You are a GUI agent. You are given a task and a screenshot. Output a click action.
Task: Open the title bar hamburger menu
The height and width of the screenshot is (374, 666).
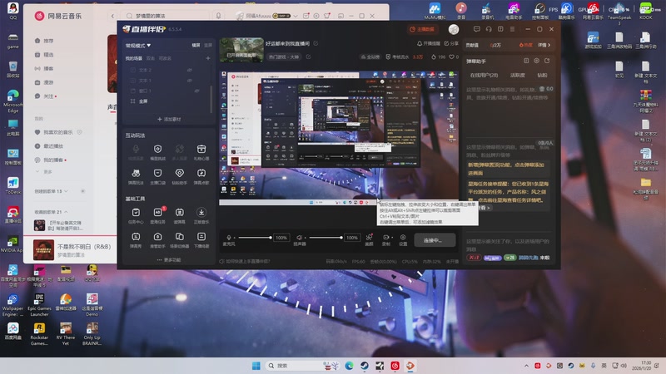click(512, 29)
